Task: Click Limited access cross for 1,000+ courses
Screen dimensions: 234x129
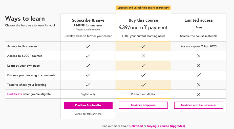Action: (199, 56)
